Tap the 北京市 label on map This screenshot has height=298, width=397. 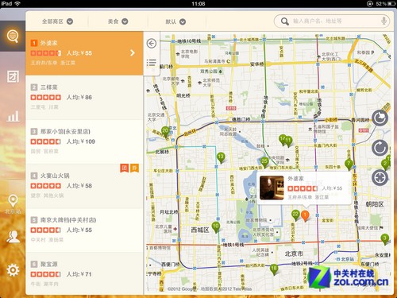[x=294, y=253]
